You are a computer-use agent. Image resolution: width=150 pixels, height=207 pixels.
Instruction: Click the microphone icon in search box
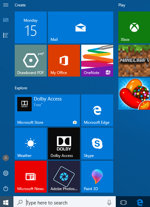[x=109, y=202]
